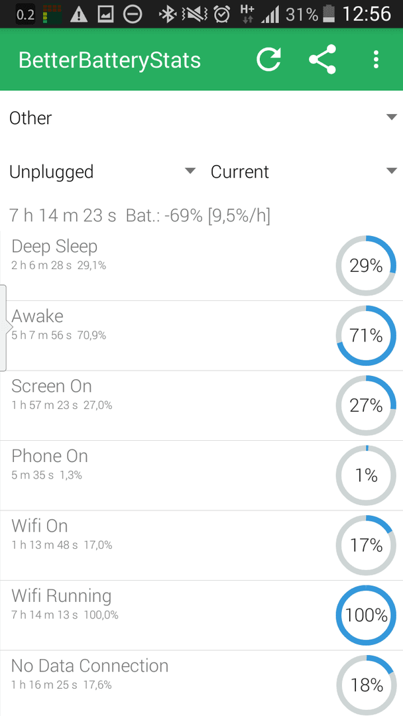Tap the Bluetooth status bar icon

[x=167, y=15]
